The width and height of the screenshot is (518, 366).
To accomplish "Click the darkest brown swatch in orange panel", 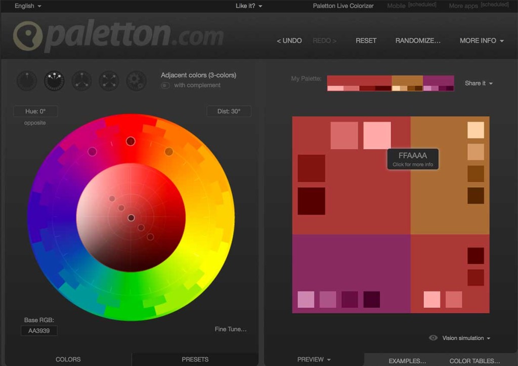I will coord(476,195).
